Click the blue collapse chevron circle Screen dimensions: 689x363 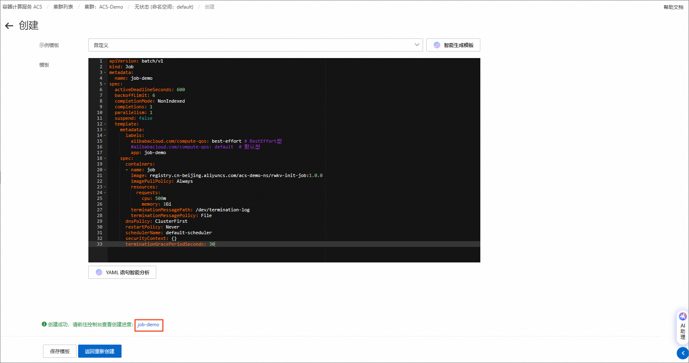point(683,353)
